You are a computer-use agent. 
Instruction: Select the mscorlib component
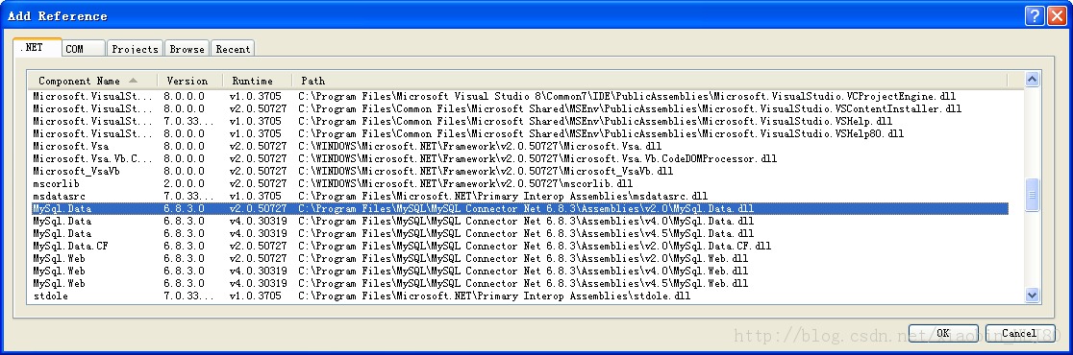pos(520,183)
